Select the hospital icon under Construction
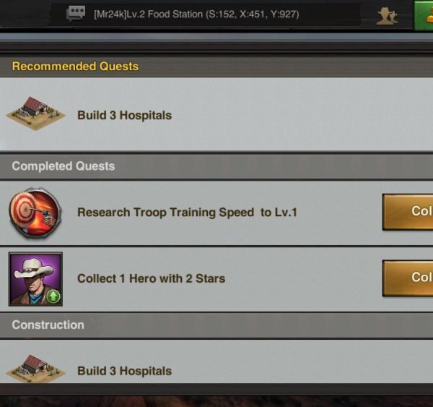The width and height of the screenshot is (433, 407). pyautogui.click(x=35, y=368)
